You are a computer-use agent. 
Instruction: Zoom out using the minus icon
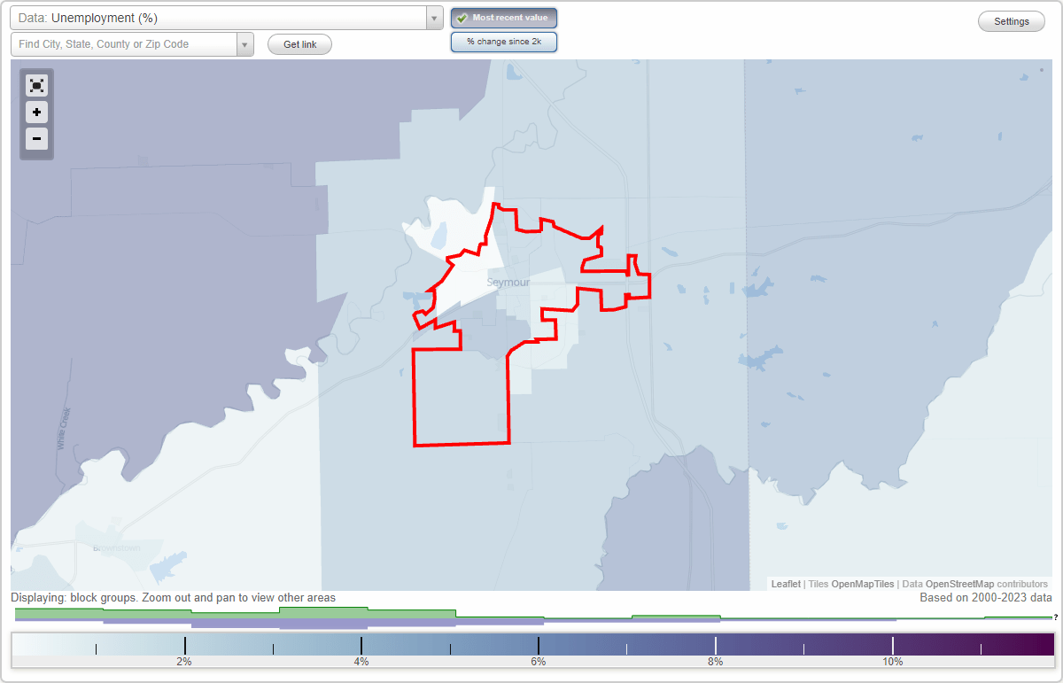[x=36, y=138]
